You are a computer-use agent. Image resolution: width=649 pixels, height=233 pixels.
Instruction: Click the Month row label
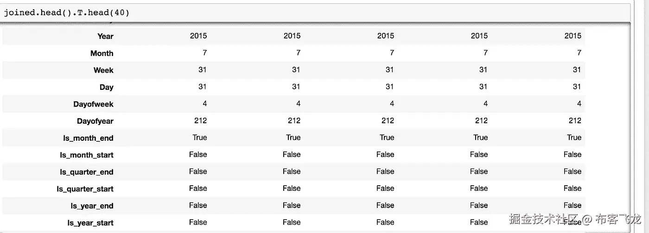point(102,53)
